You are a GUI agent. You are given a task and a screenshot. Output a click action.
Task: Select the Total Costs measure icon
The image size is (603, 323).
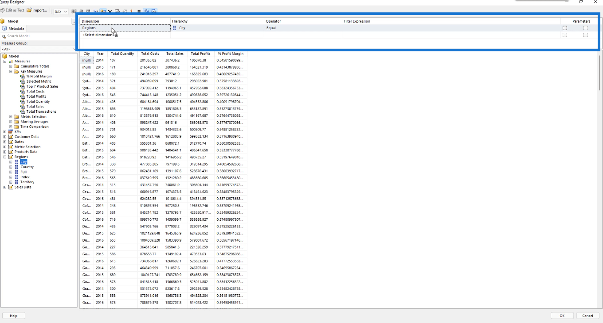pos(23,92)
